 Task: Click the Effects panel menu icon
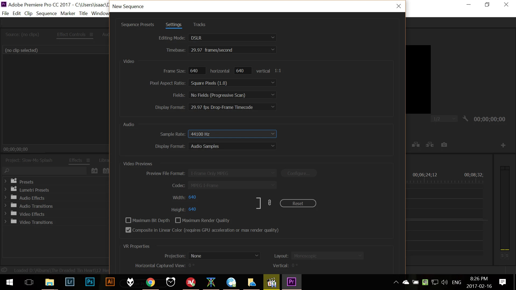coord(88,160)
